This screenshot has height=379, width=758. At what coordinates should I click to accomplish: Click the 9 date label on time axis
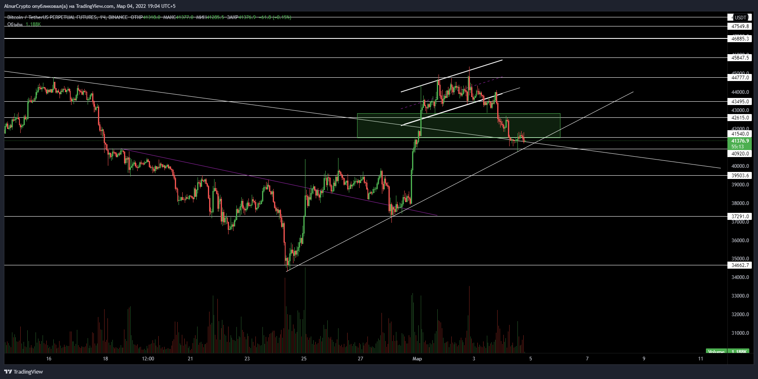click(644, 359)
